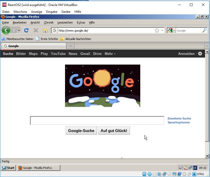Screen dimensions: 210x177
Task: Expand the Mehr dropdown in Google bar
Action: tap(110, 54)
